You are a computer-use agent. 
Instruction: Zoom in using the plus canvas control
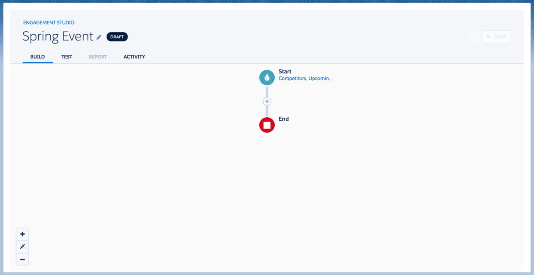coord(22,234)
